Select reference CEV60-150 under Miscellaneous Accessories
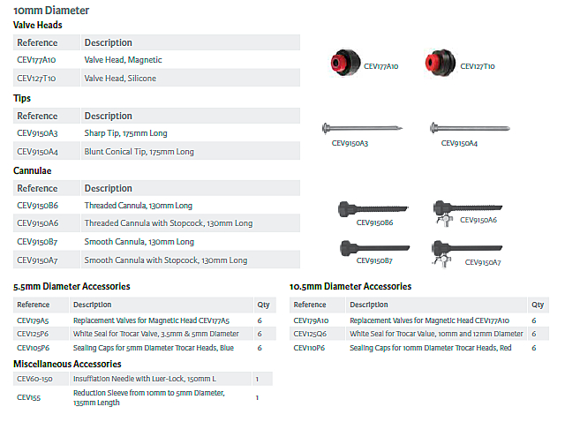565x422 pixels. [x=34, y=378]
